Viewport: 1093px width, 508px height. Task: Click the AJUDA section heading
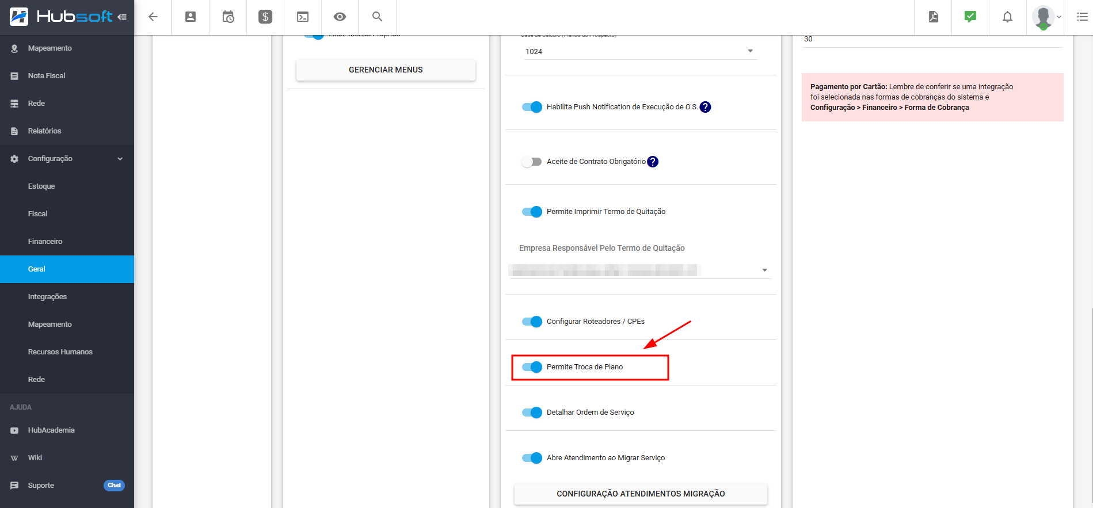coord(21,407)
